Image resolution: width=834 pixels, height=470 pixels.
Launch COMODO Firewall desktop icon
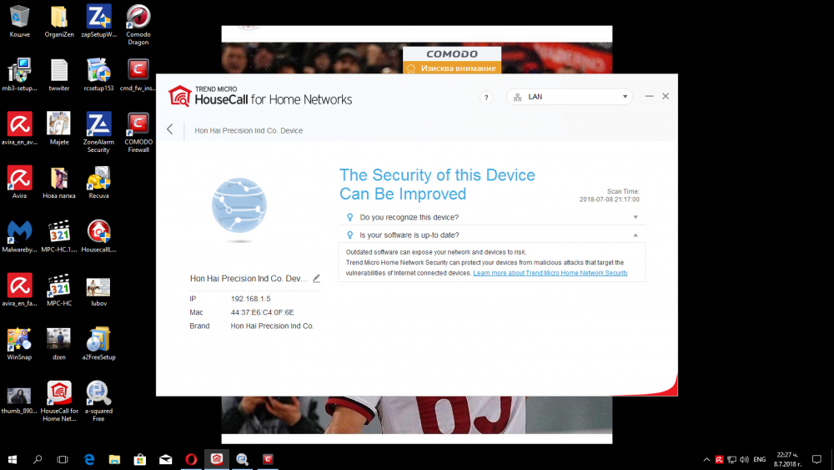point(138,132)
